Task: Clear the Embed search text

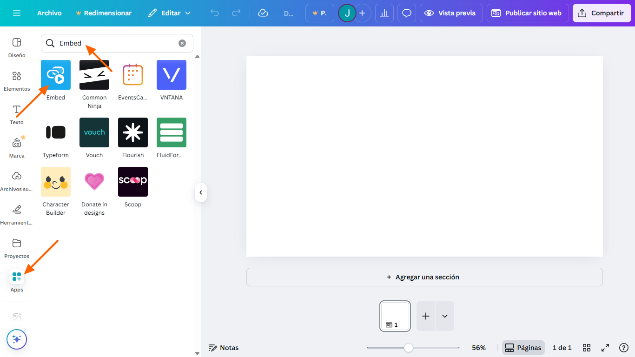Action: click(x=182, y=43)
